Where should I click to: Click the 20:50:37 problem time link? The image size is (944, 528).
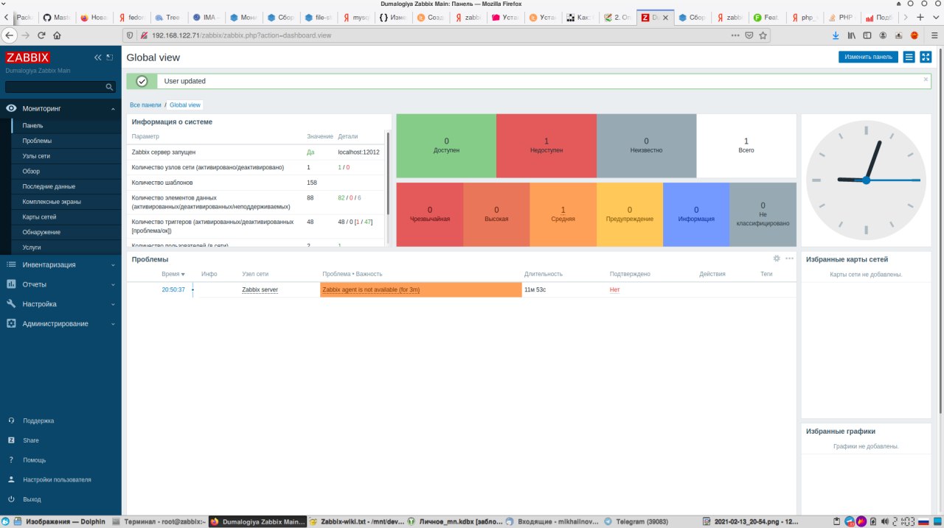(x=173, y=290)
